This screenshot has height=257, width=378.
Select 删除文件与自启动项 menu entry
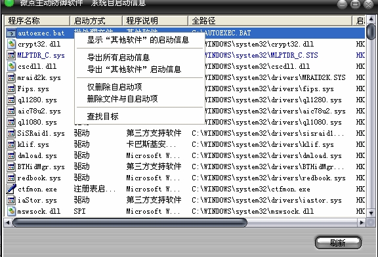[x=123, y=99]
